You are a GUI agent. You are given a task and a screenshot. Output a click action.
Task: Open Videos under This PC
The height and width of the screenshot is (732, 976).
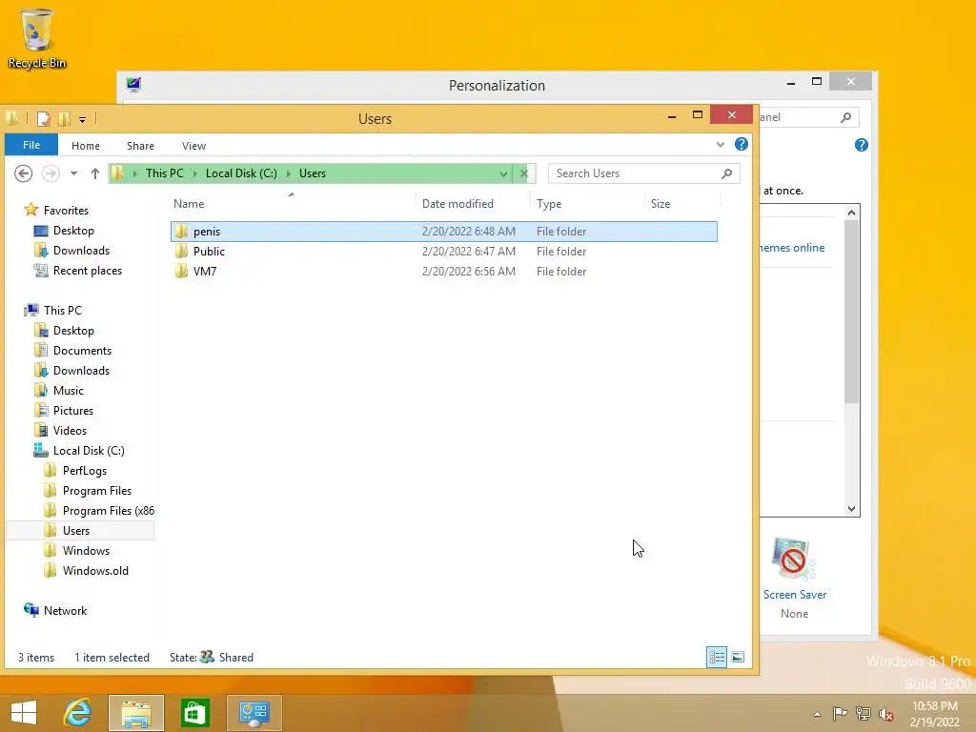coord(70,431)
